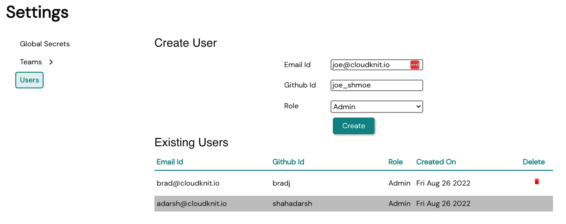The image size is (566, 224).
Task: Sort by Email Id column header
Action: (x=170, y=162)
